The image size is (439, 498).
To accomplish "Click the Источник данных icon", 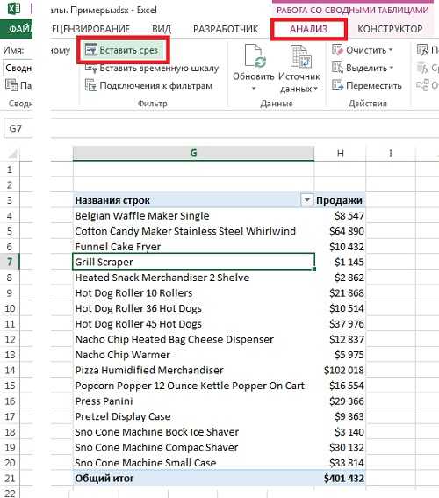I will pyautogui.click(x=300, y=56).
